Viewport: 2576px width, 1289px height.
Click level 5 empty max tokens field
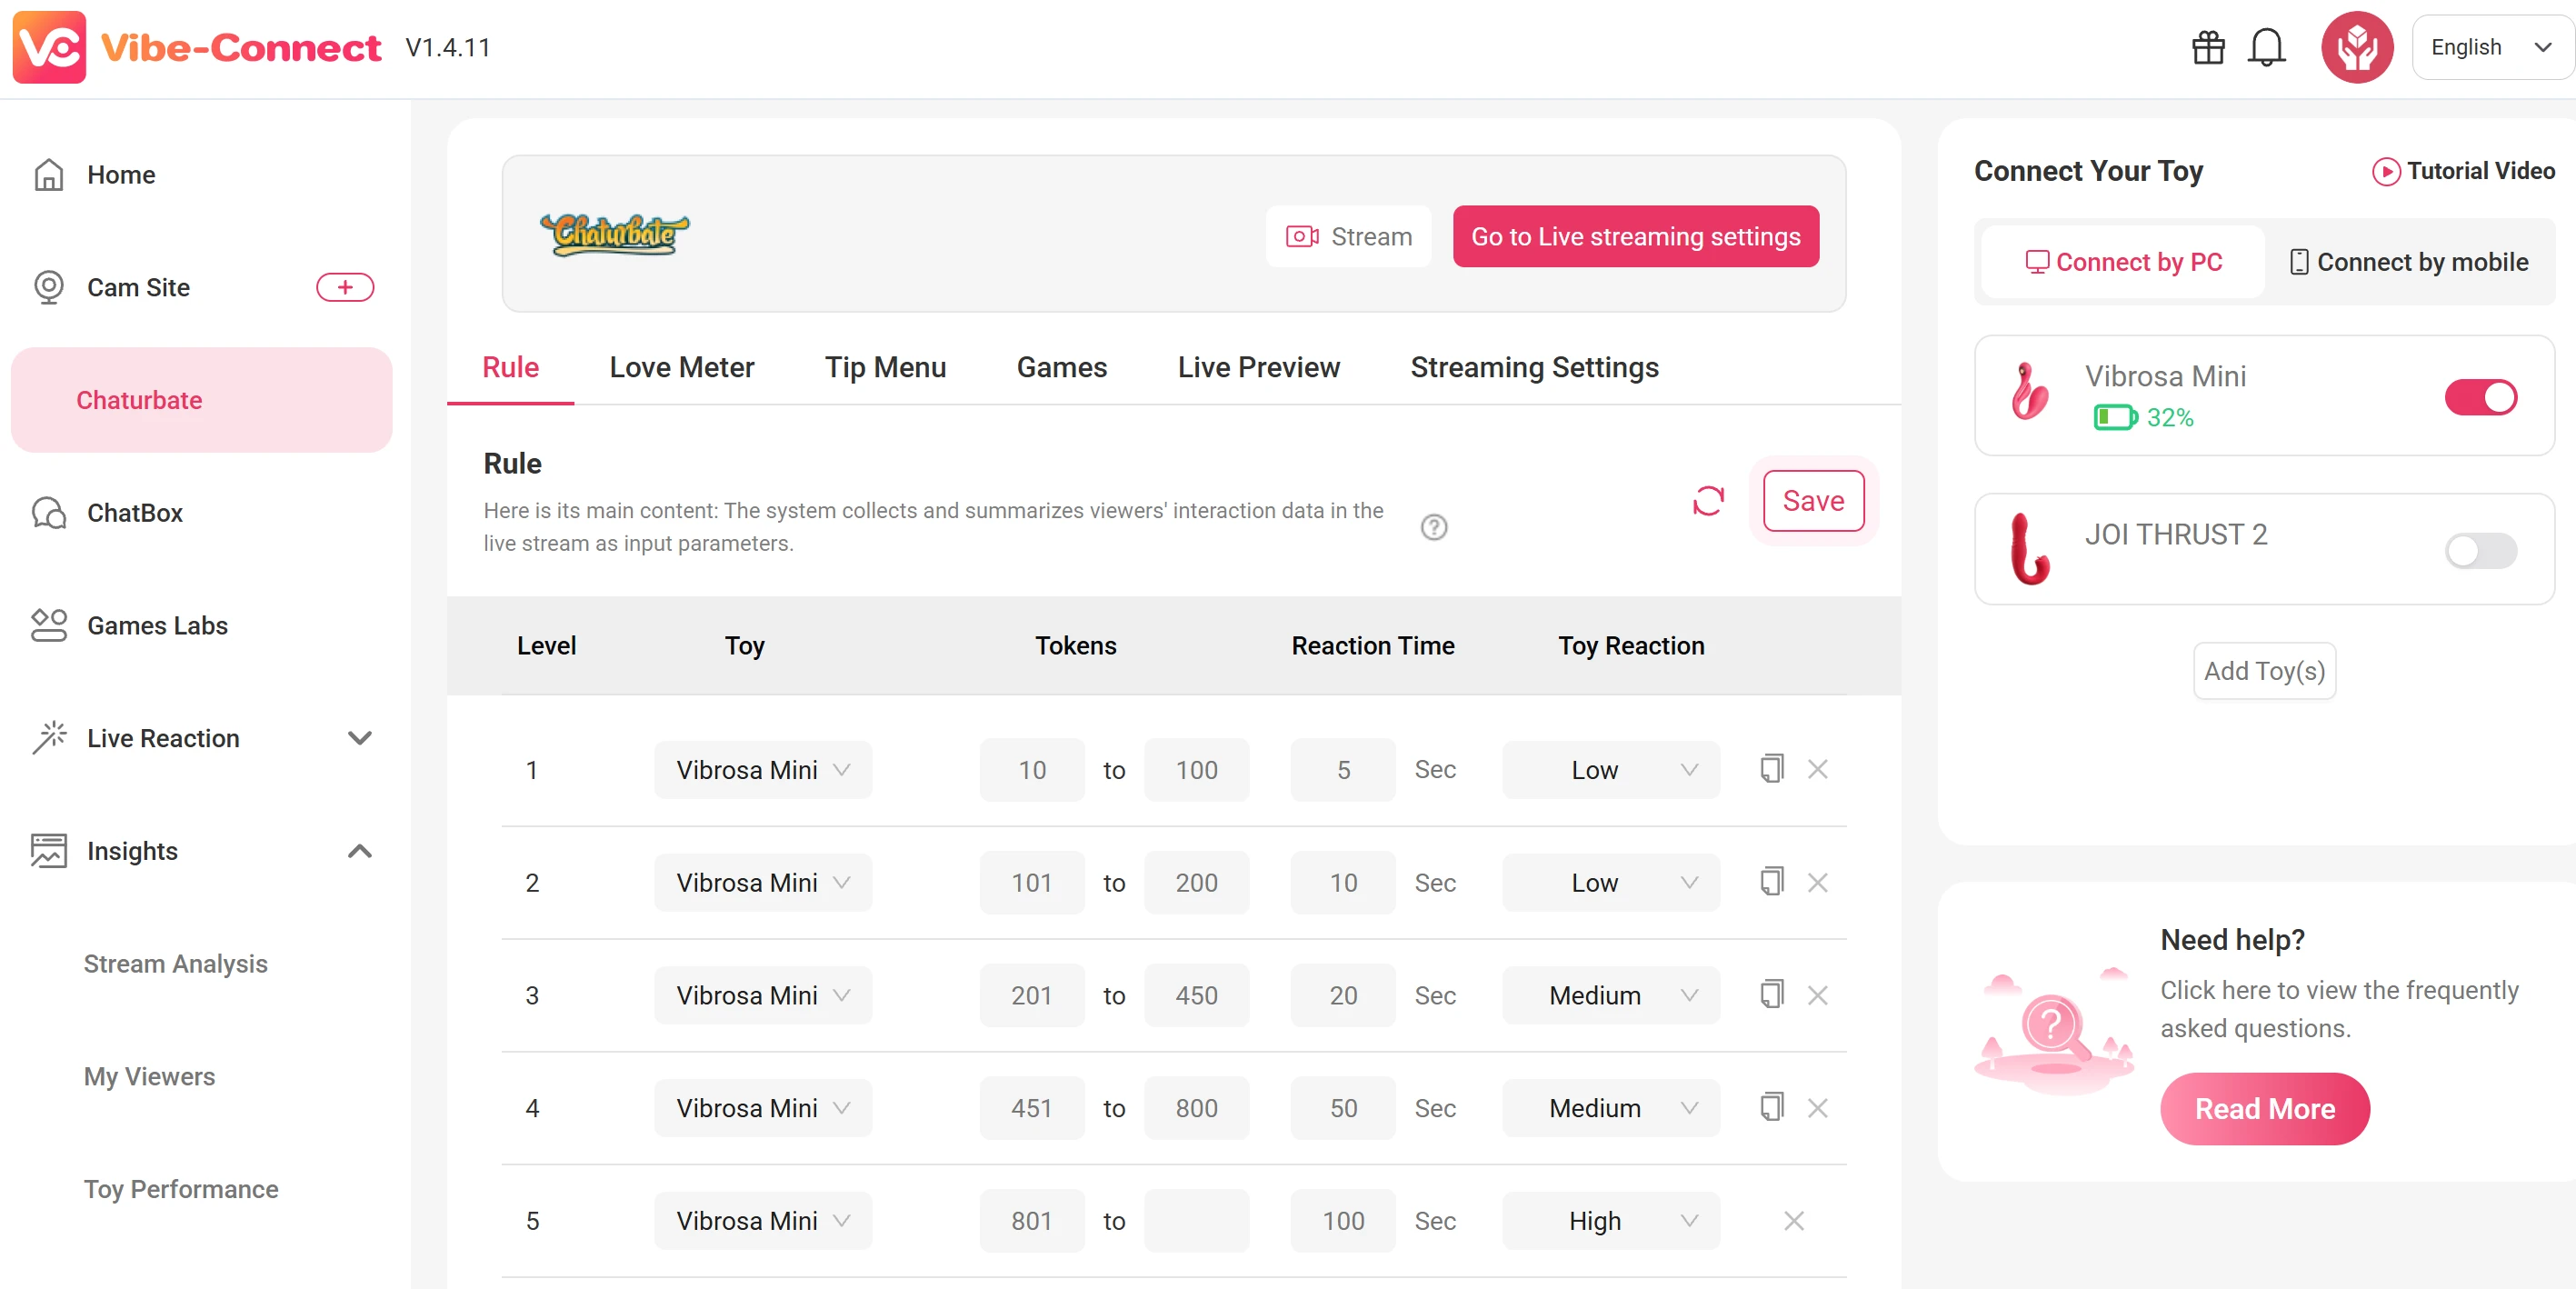pos(1196,1220)
